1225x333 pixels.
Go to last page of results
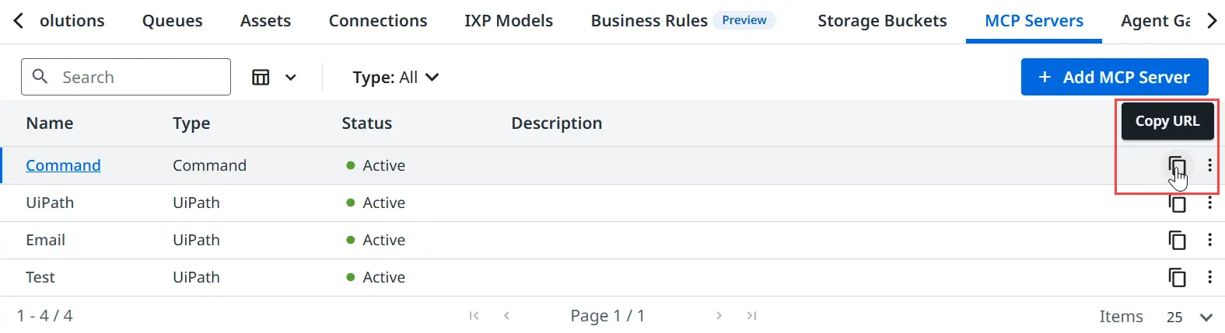click(x=751, y=315)
